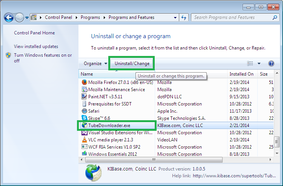Screen dimensions: 283x186
Task: Click horizontal scrollbar left arrow
Action: point(82,160)
